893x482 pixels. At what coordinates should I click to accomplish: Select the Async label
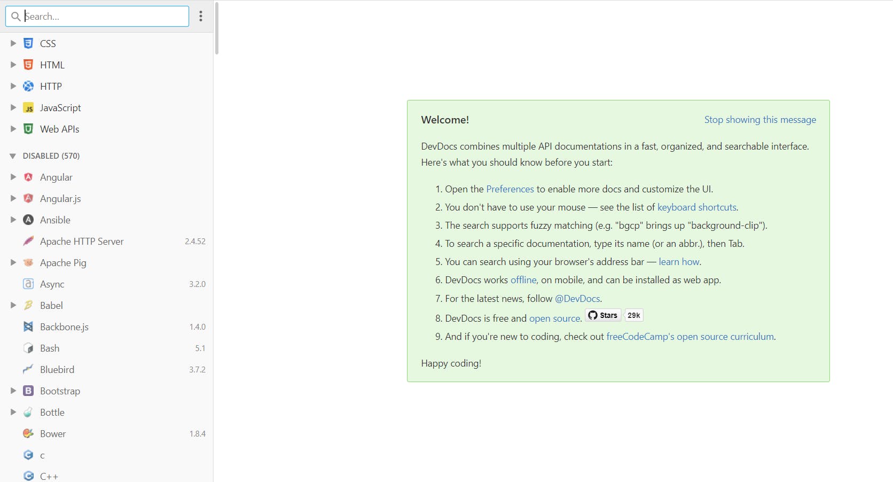(52, 284)
